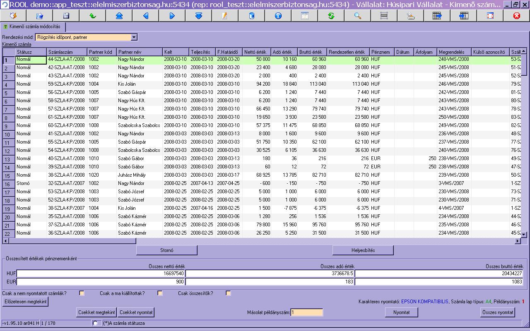
Task: Click the 'Kimenő számla módosítás' tab
Action: coord(32,27)
